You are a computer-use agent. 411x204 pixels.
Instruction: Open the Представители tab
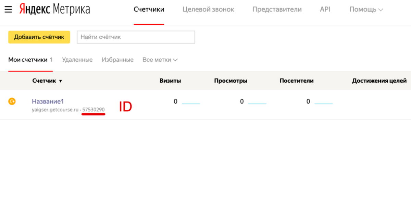tap(277, 10)
